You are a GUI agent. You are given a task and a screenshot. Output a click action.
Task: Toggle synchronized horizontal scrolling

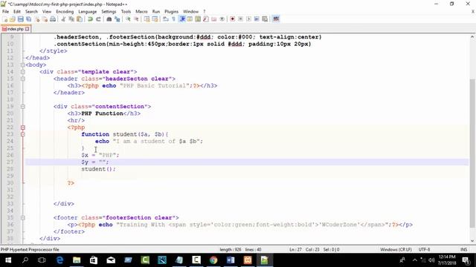tap(155, 19)
